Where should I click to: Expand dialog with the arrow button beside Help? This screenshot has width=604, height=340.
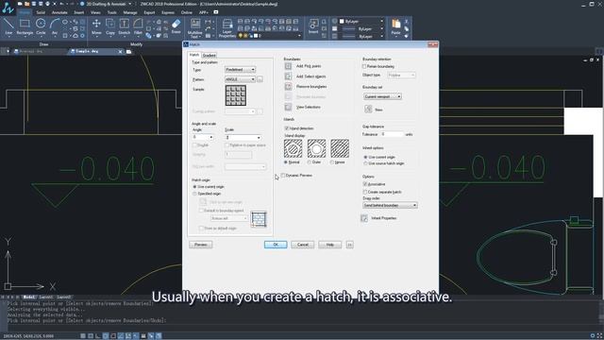350,245
